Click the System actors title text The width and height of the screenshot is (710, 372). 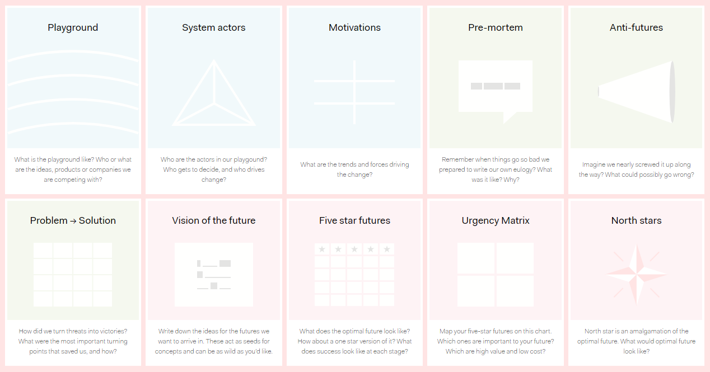click(213, 27)
